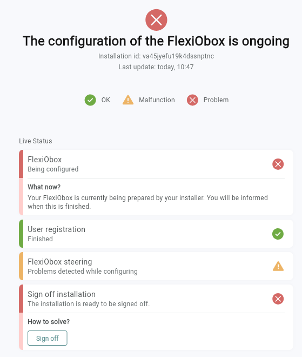The width and height of the screenshot is (302, 357).
Task: Click the Sign off button
Action: [x=48, y=338]
